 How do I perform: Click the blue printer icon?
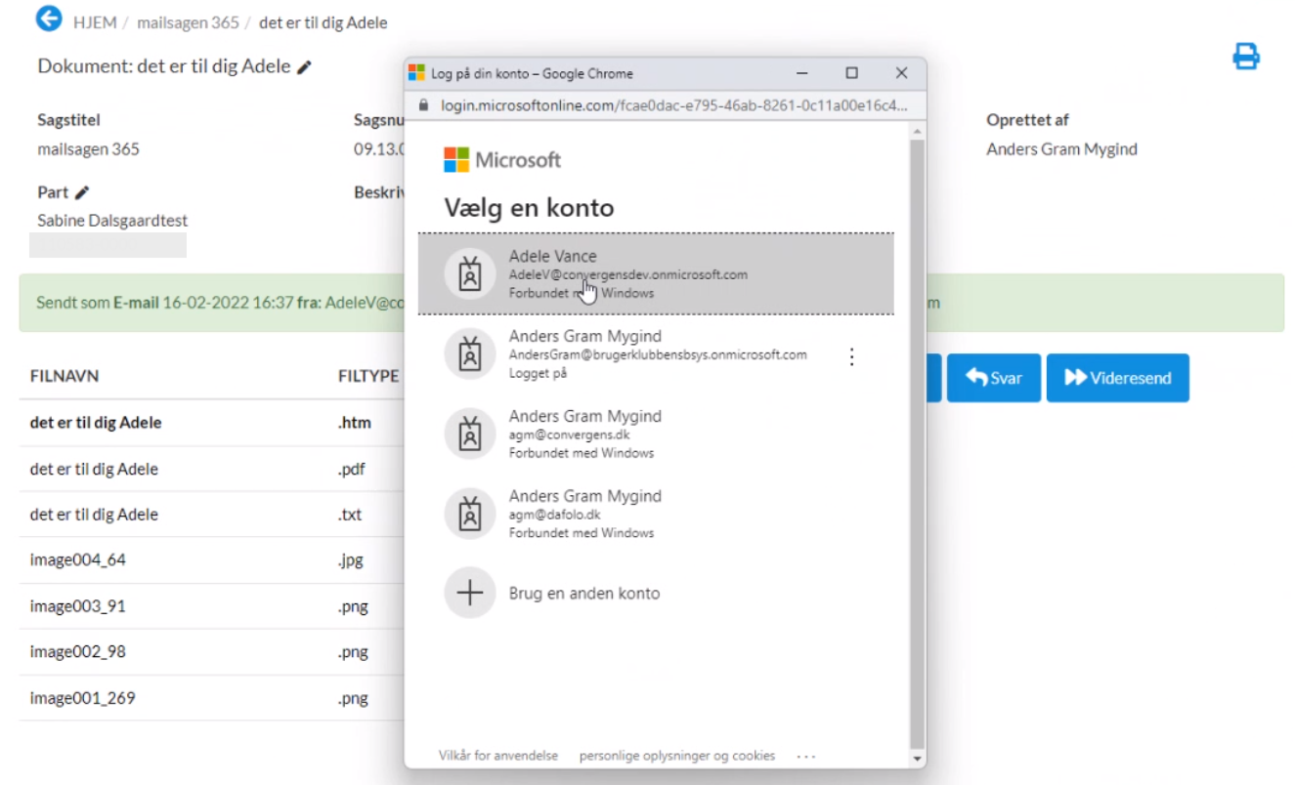click(x=1245, y=57)
